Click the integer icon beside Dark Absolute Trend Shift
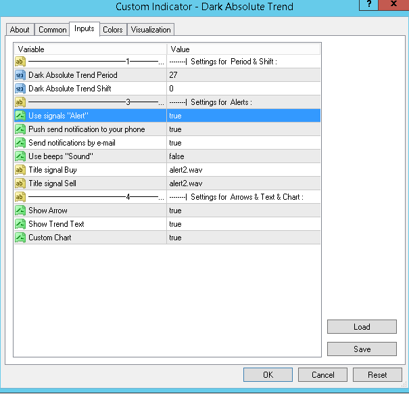 [20, 89]
